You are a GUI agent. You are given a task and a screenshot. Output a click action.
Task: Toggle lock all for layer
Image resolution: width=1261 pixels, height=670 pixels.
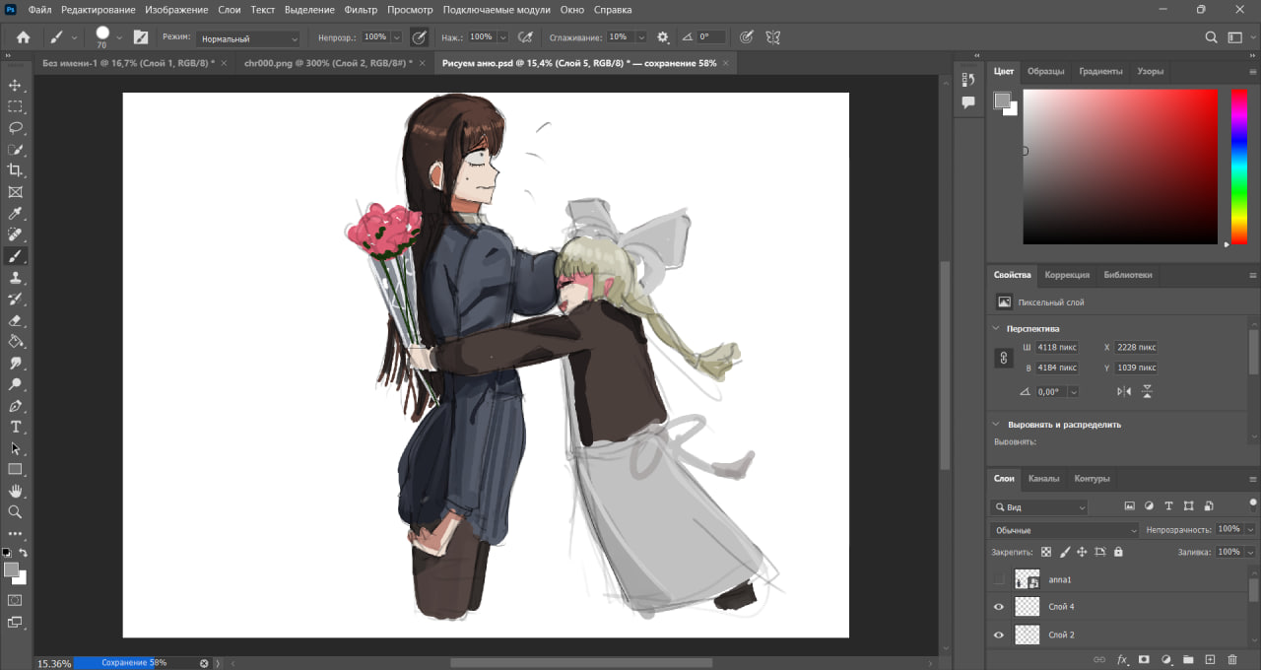coord(1118,553)
